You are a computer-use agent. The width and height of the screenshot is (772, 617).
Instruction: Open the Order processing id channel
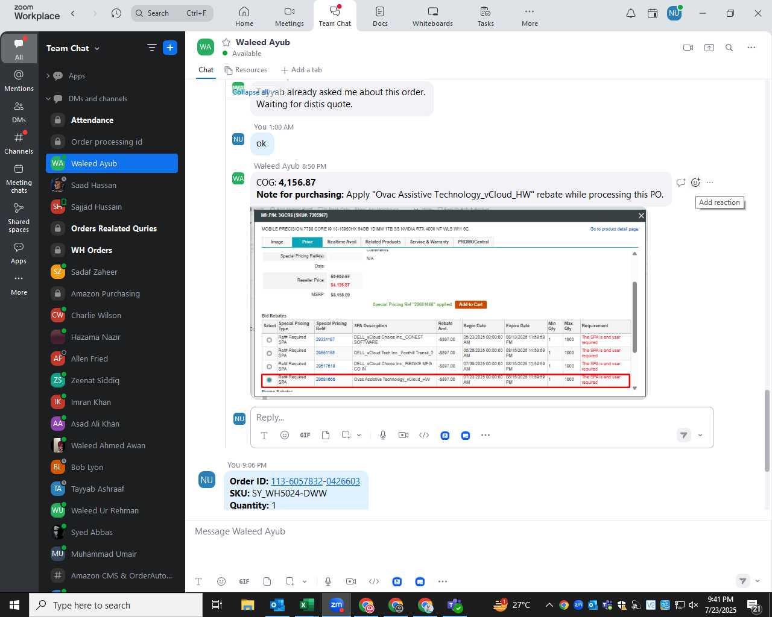112,142
